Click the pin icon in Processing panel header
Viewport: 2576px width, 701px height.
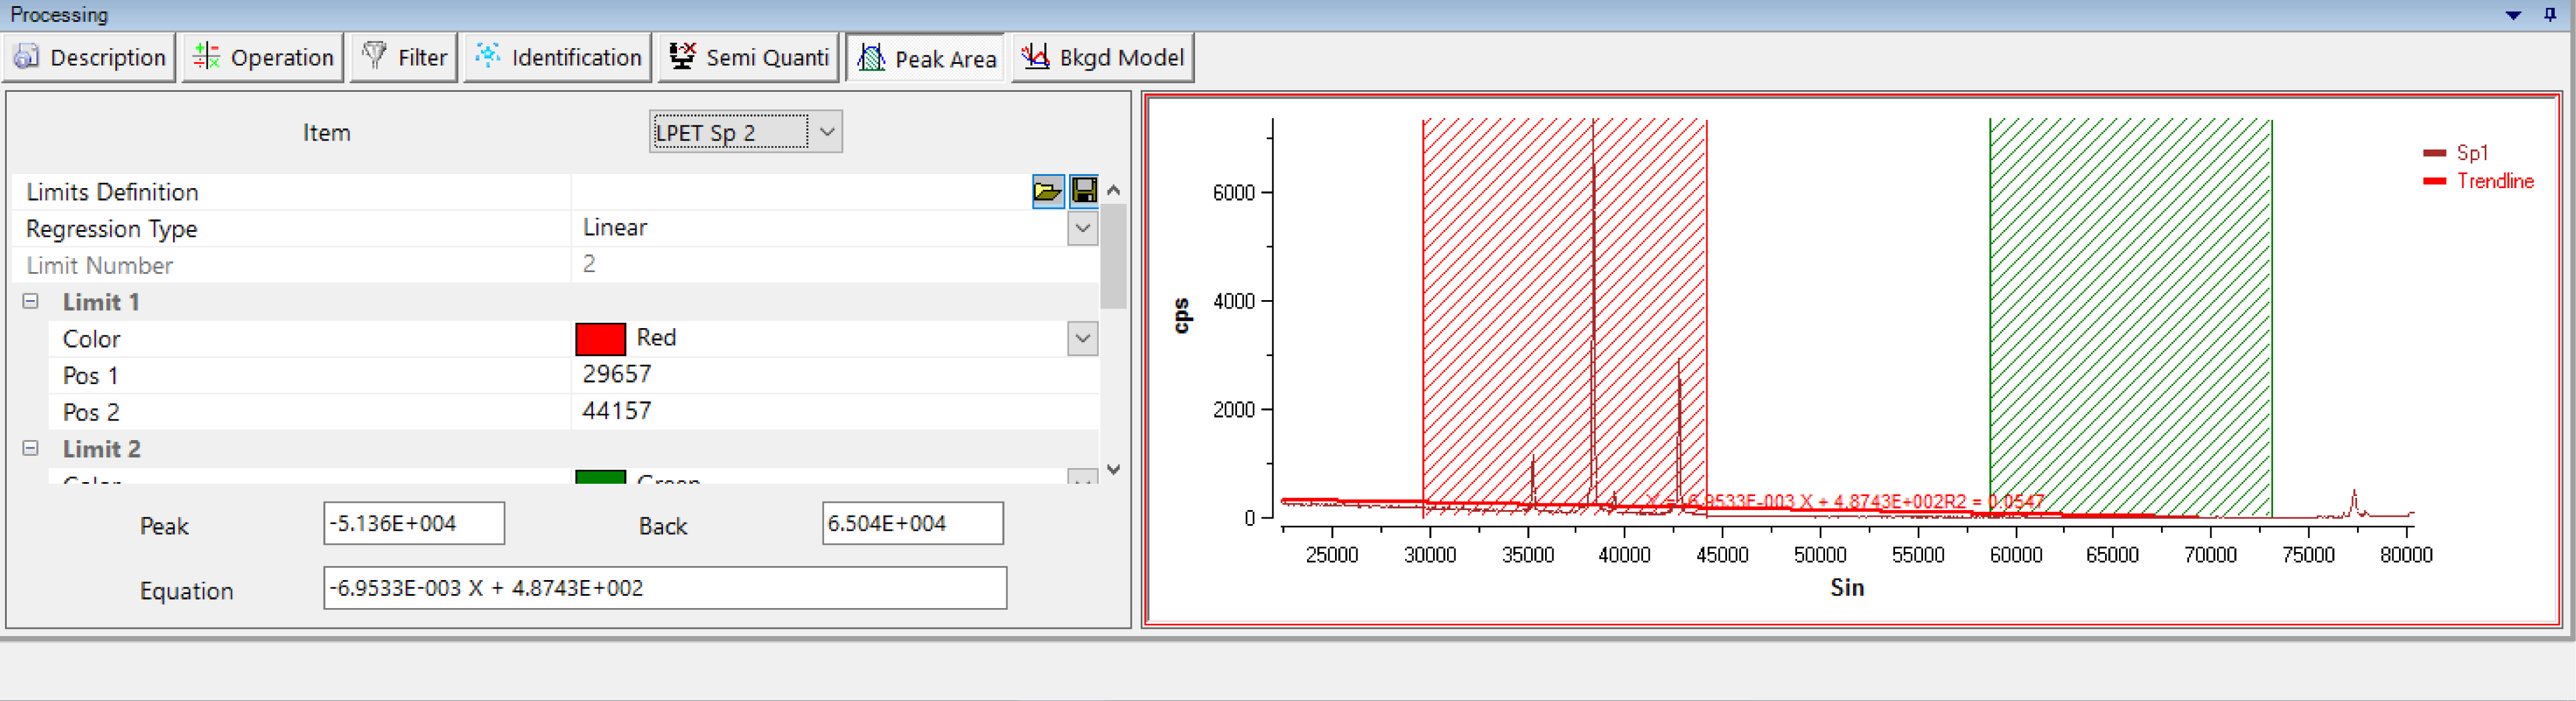point(2550,14)
